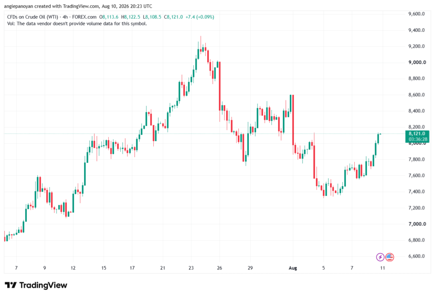Screen dimensions: 435x297
Task: Click the purple lightning bolt event icon
Action: point(380,257)
